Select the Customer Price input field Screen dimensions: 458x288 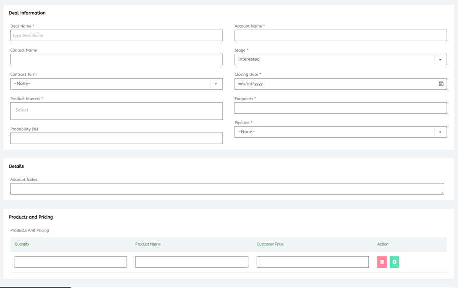312,262
